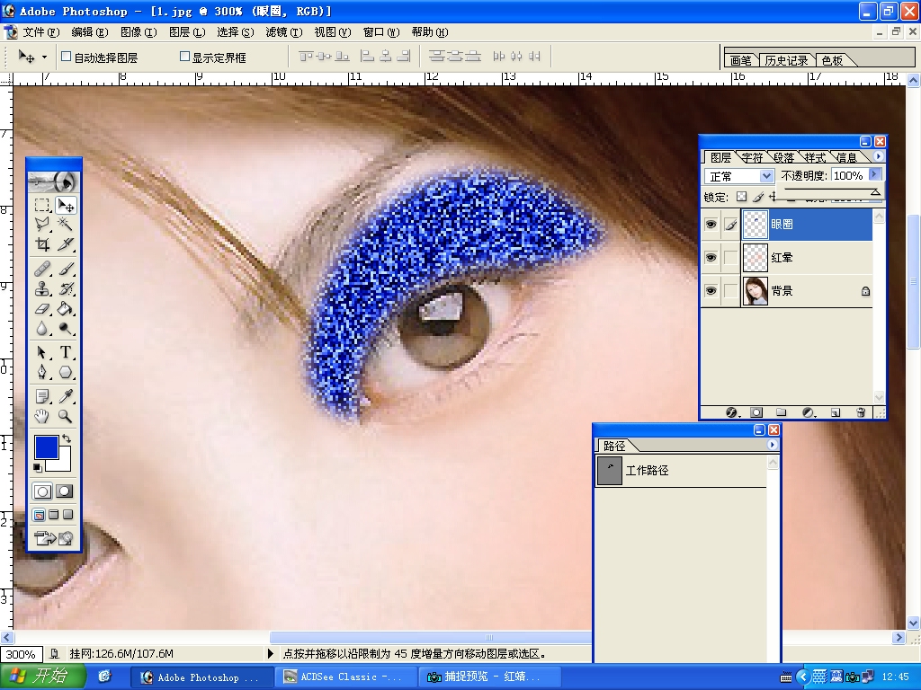This screenshot has height=690, width=921.
Task: Create a new layer set folder
Action: 782,412
